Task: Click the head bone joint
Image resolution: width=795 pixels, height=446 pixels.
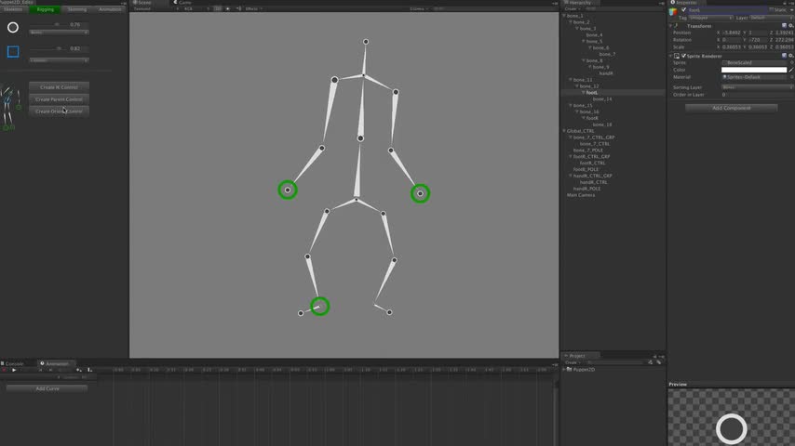Action: click(366, 42)
